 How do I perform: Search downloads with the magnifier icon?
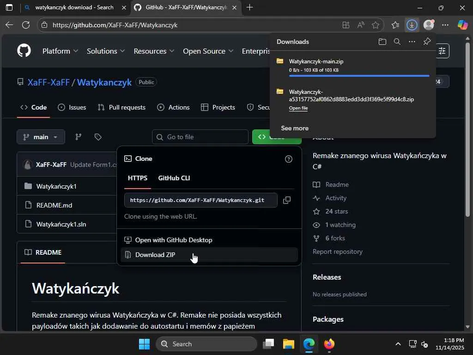click(397, 42)
